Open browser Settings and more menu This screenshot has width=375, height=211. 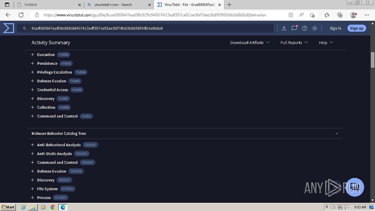[367, 15]
